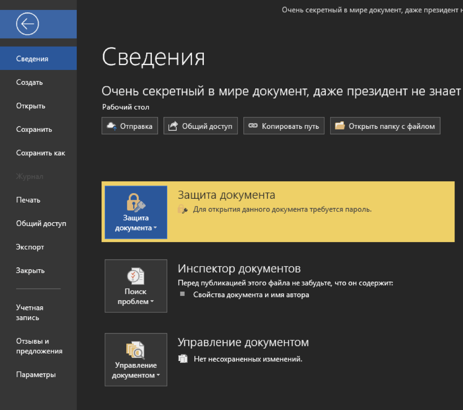Click text Нет несохраненных изменений
The image size is (463, 410).
click(248, 359)
